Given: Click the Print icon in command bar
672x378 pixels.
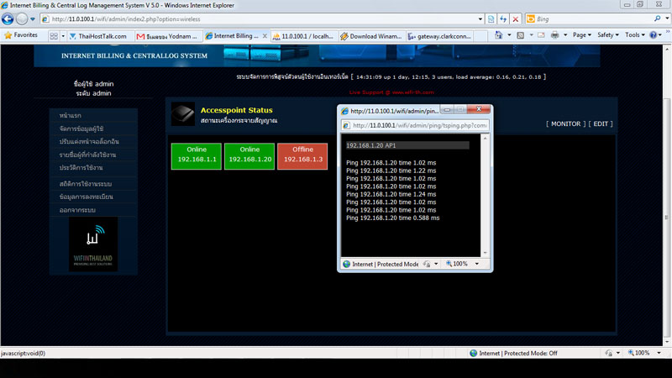Looking at the screenshot, I should point(555,35).
